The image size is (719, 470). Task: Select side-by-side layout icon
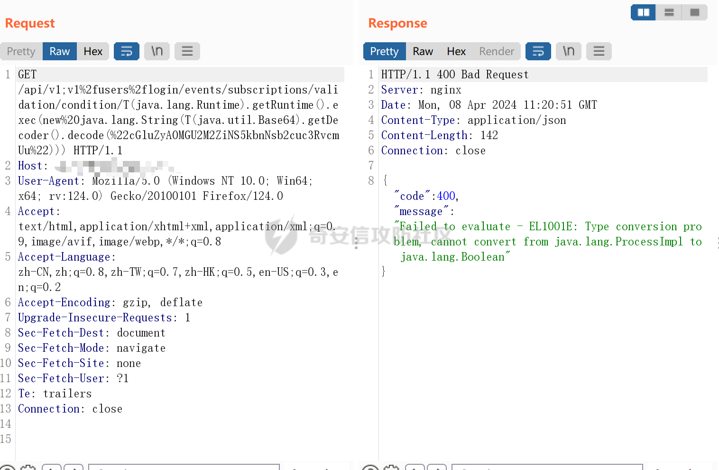click(x=644, y=12)
